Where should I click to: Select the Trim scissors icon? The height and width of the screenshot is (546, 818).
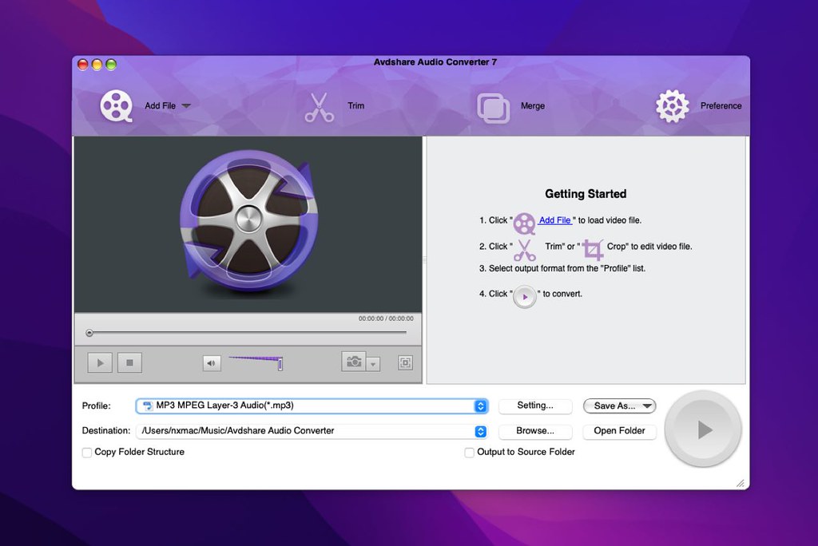319,105
